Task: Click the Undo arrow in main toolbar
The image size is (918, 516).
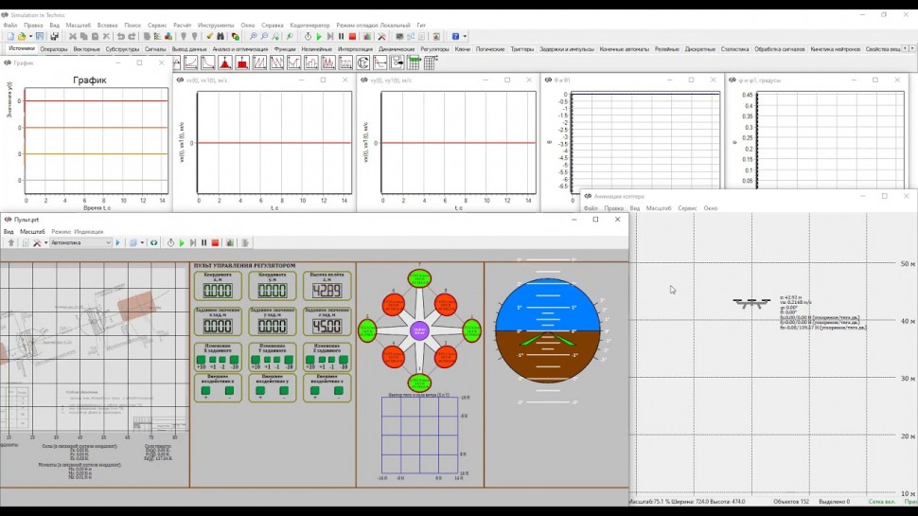Action: tap(120, 37)
